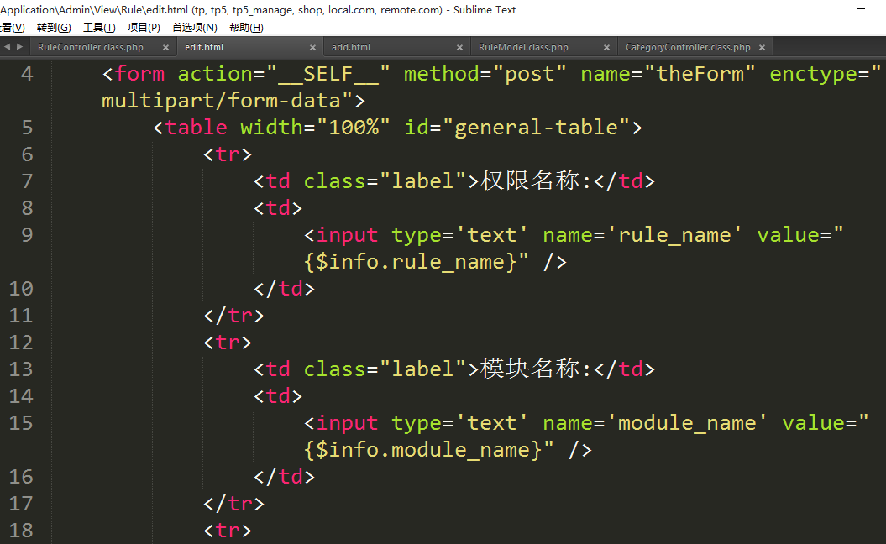Close the RuleModel.class.php tab
The image size is (886, 544).
[606, 48]
